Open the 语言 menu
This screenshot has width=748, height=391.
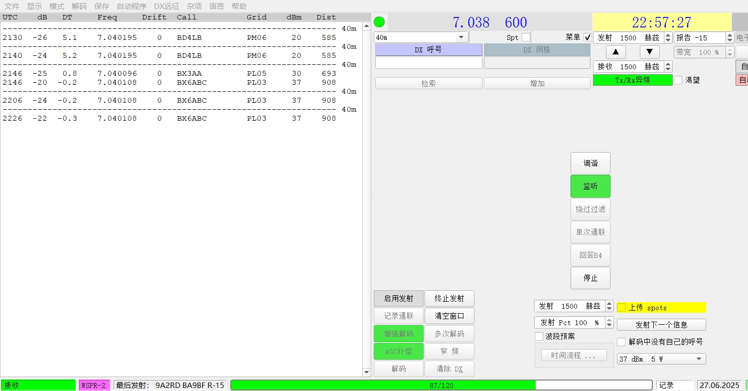pos(217,6)
